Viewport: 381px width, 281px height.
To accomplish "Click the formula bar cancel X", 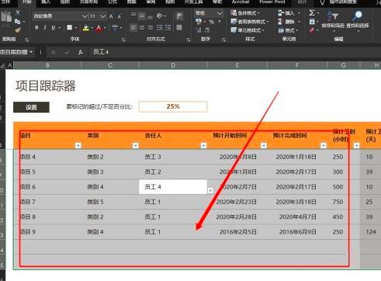I will (x=53, y=53).
